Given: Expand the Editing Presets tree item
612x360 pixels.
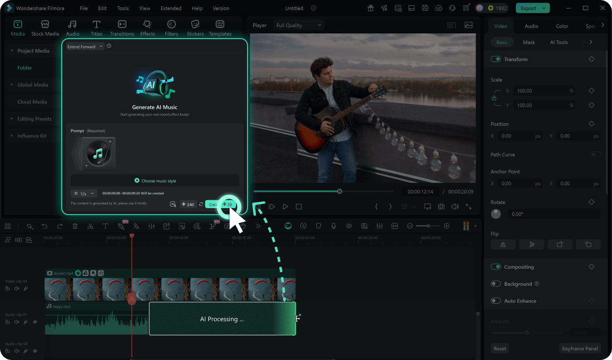Looking at the screenshot, I should point(12,118).
